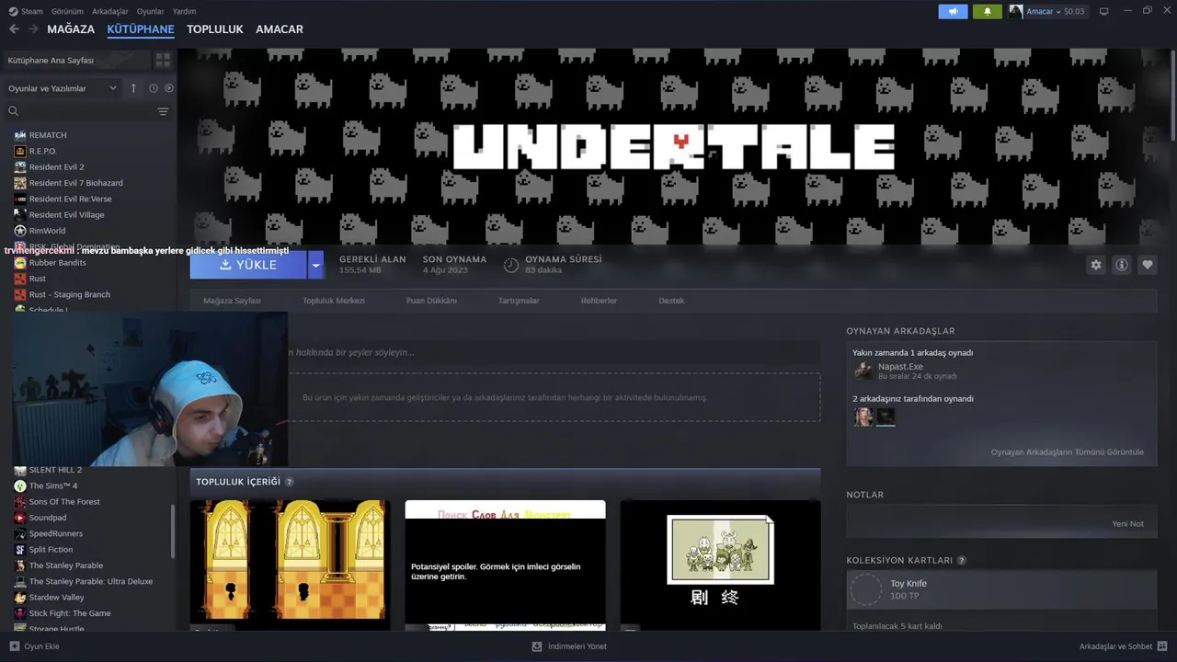The width and height of the screenshot is (1177, 662).
Task: Change sort order with the up-arrow icon
Action: [133, 88]
